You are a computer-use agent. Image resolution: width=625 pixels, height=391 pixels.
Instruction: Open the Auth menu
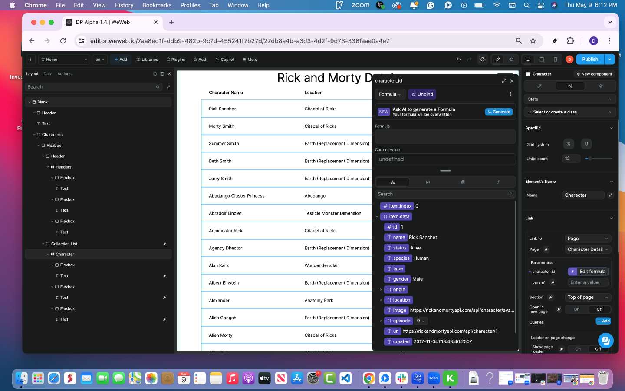point(201,60)
